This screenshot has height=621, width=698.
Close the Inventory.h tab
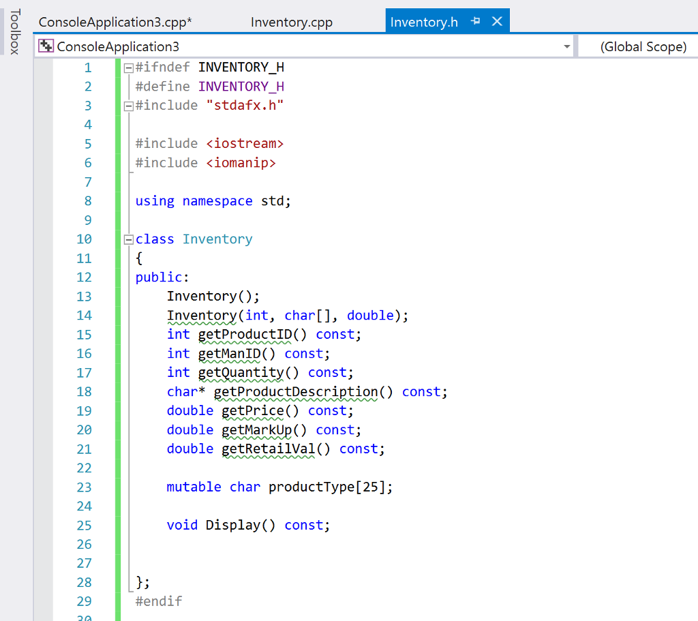coord(496,21)
